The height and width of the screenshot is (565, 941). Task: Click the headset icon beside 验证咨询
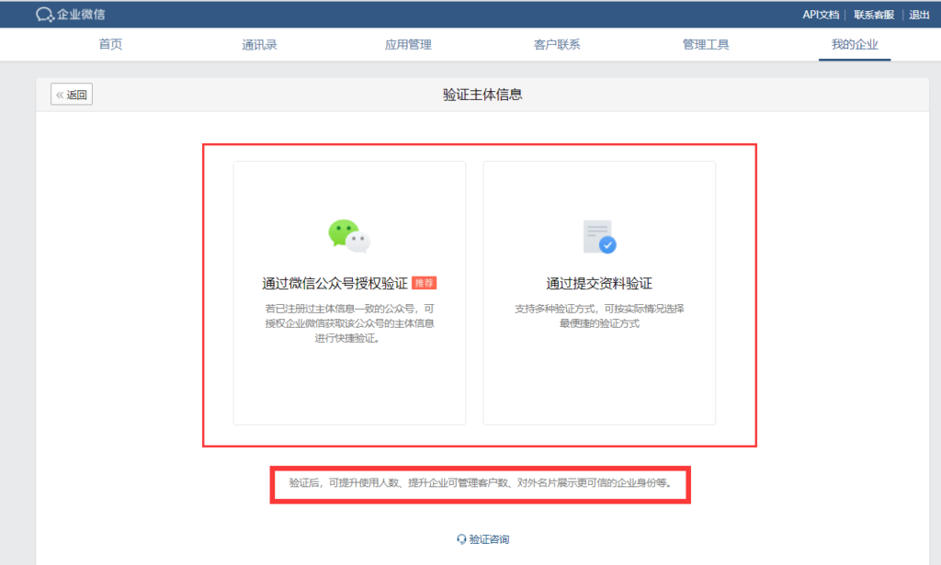(461, 539)
